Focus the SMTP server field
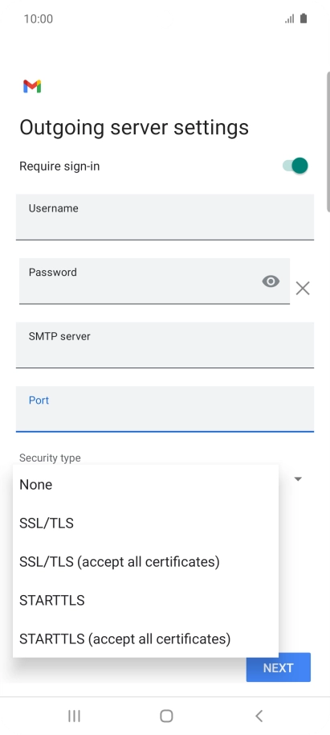 (165, 345)
